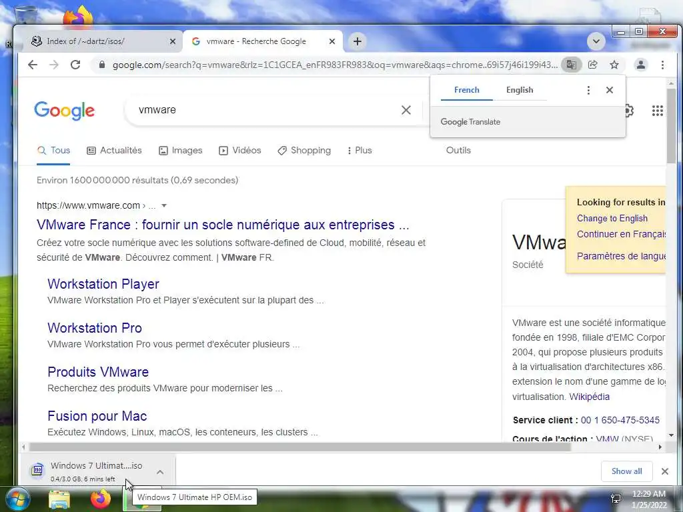Click the network icon in system tray
This screenshot has width=683, height=512.
point(616,499)
